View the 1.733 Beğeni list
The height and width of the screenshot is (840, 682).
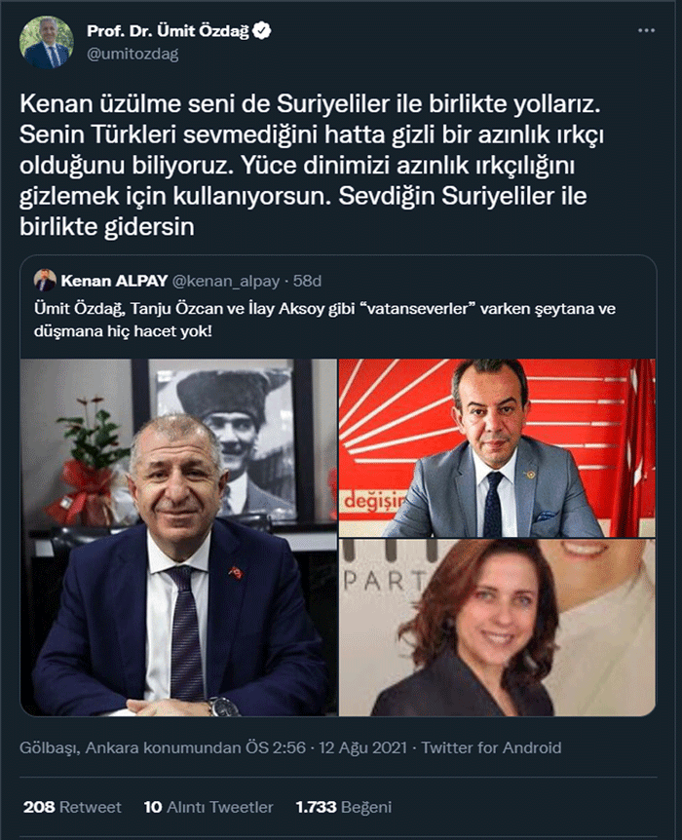[343, 807]
